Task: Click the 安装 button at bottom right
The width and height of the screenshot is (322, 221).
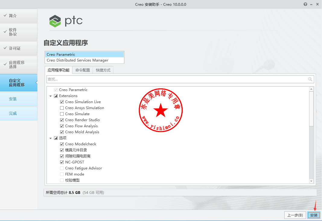Action: coord(314,215)
